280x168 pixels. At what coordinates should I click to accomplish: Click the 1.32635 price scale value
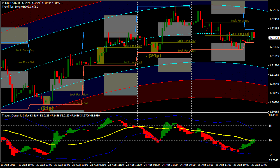coord(274,10)
